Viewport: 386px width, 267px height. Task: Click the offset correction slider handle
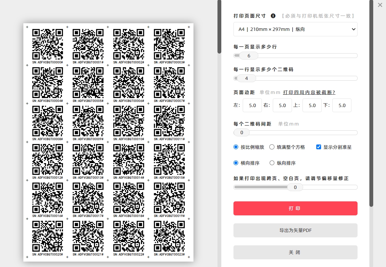tap(295, 187)
